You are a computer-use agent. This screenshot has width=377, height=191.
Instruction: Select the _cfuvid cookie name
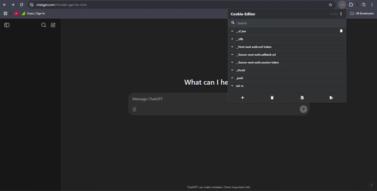(x=240, y=70)
